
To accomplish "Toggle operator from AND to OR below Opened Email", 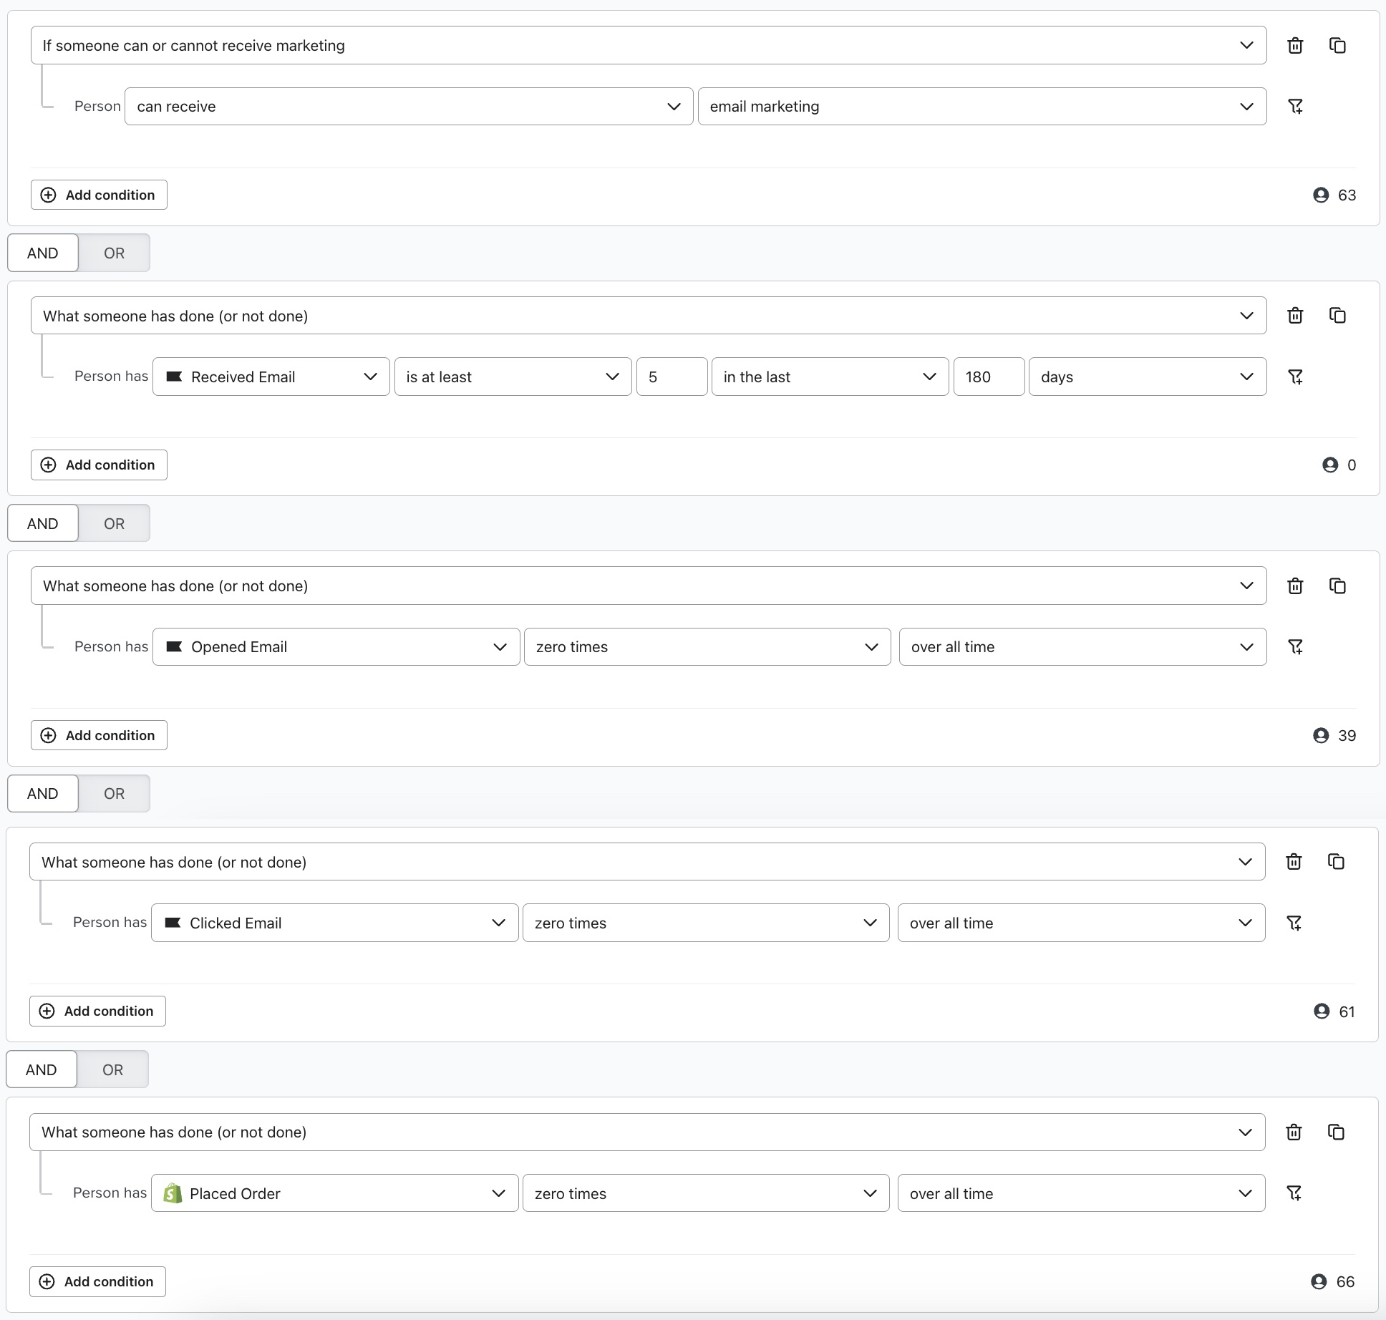I will pos(114,793).
